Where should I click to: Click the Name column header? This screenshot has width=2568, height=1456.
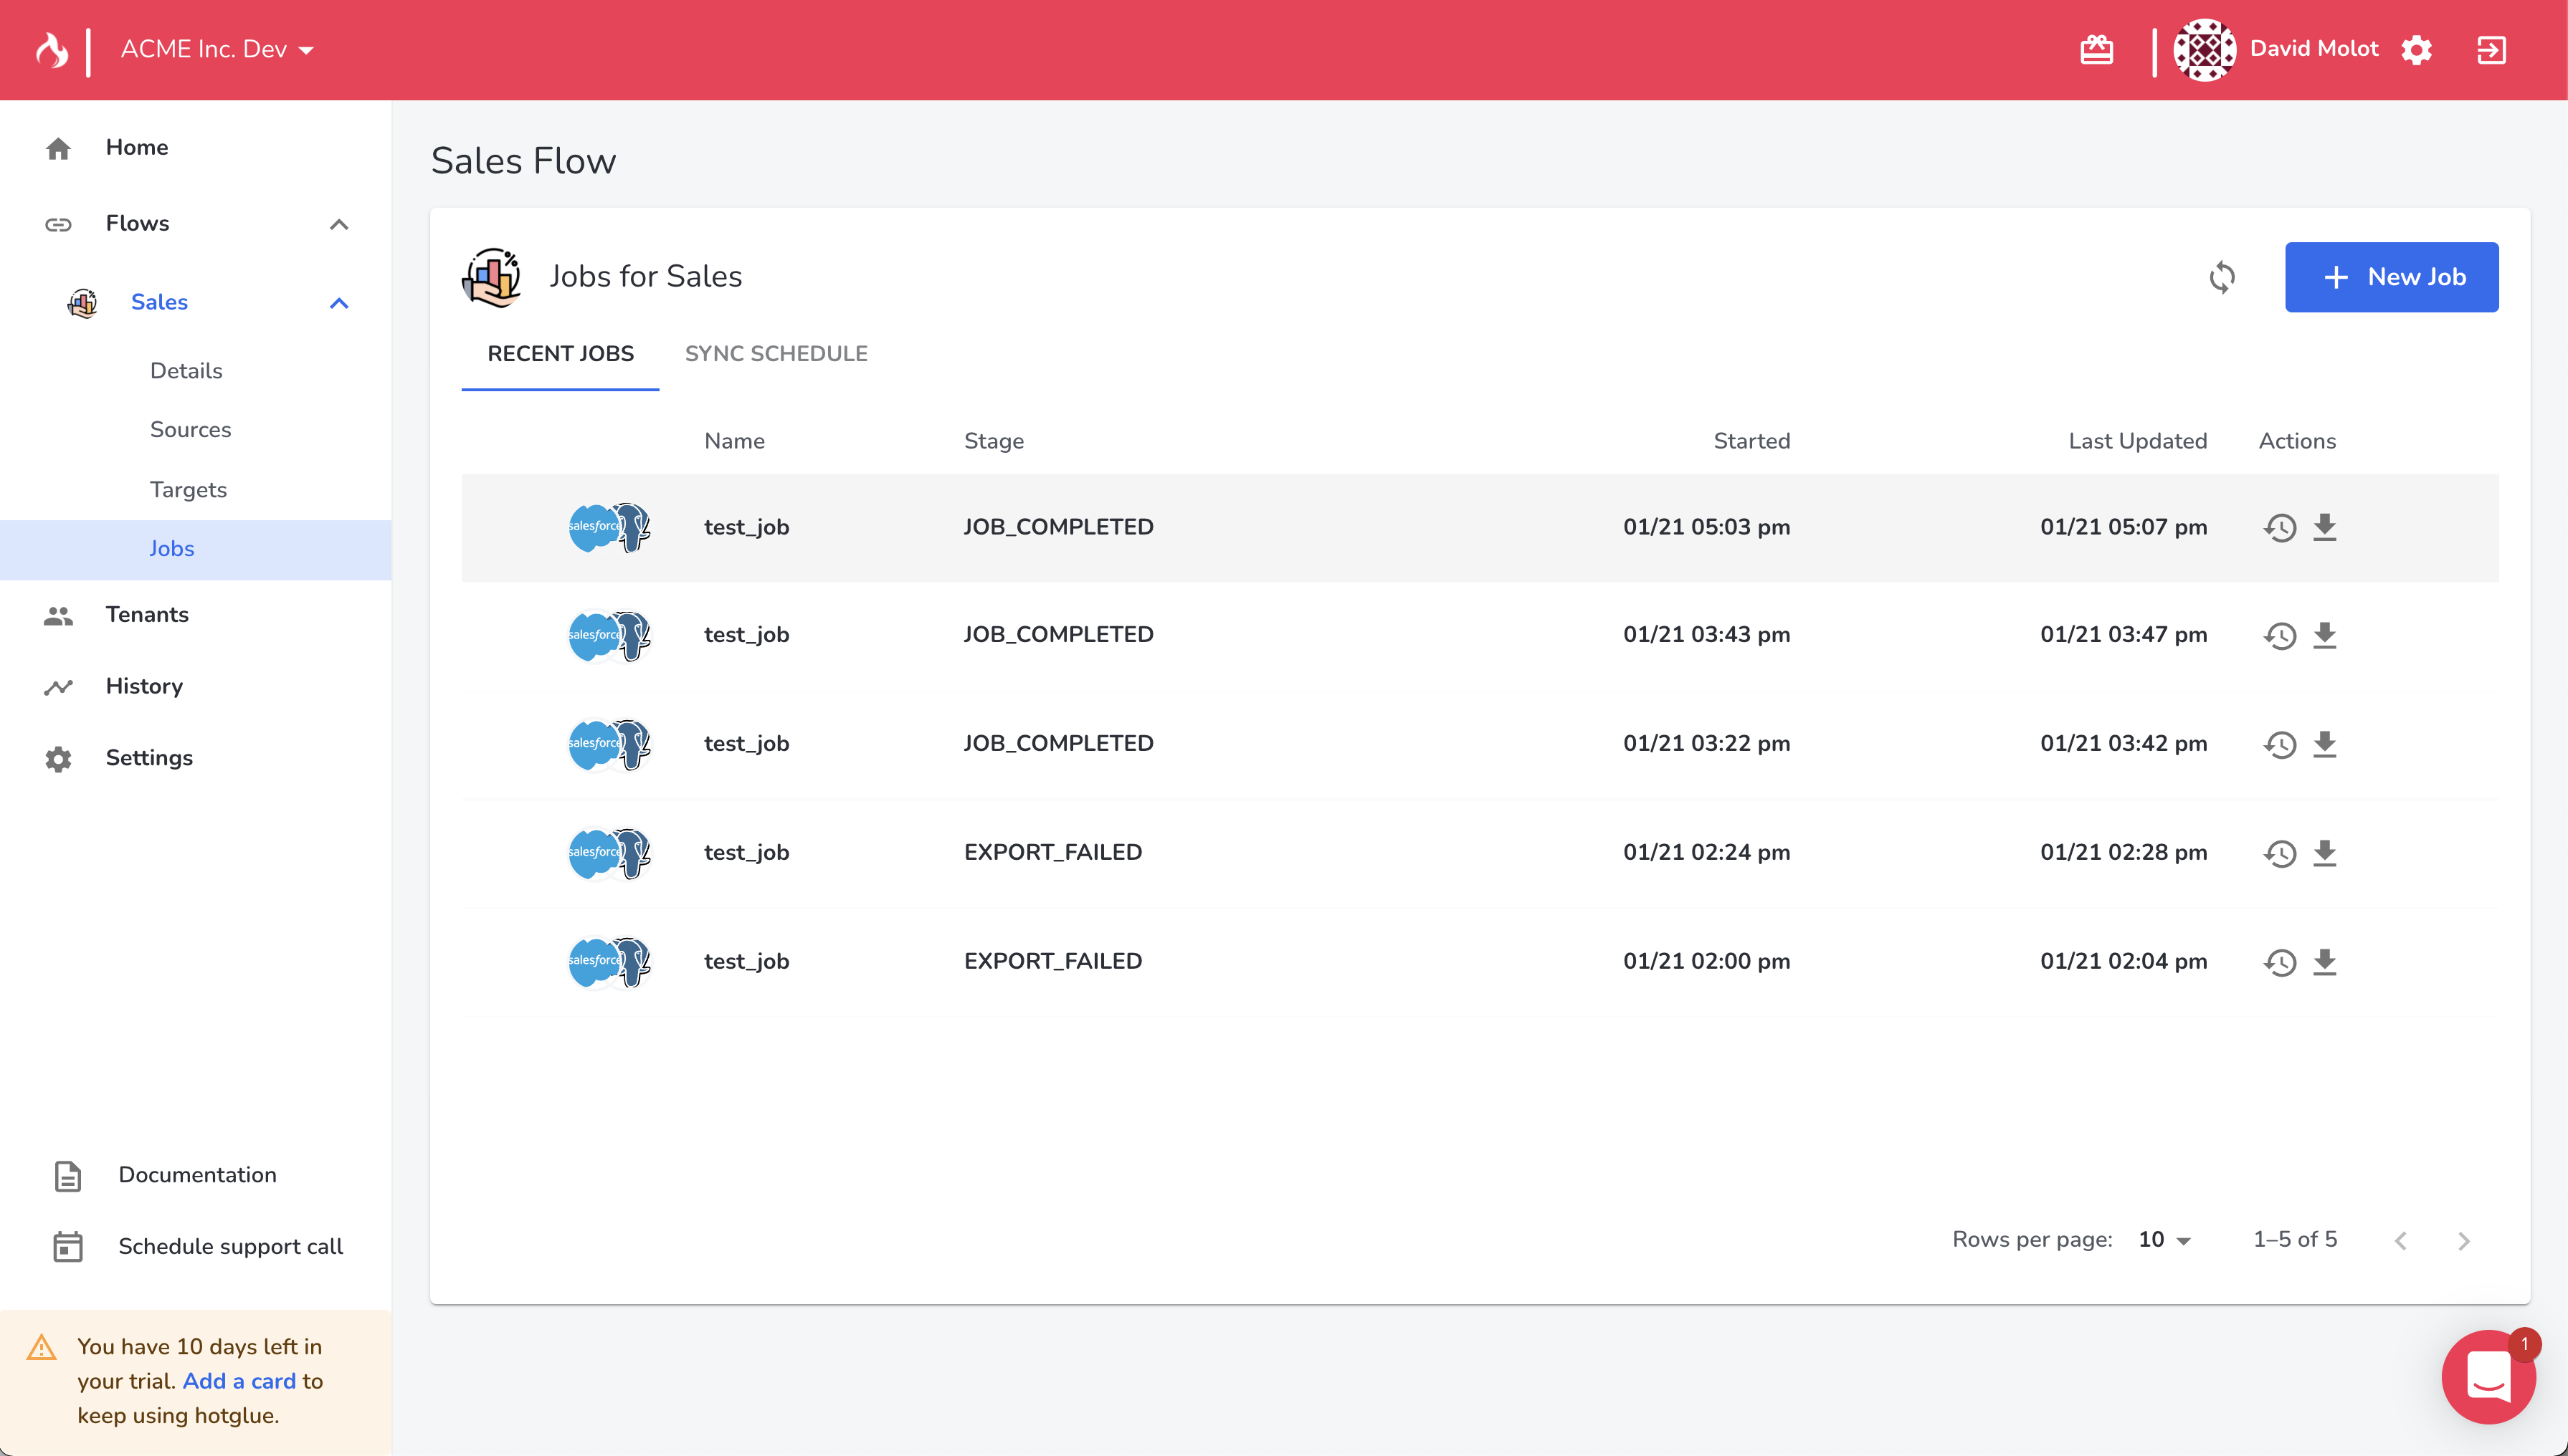point(734,441)
